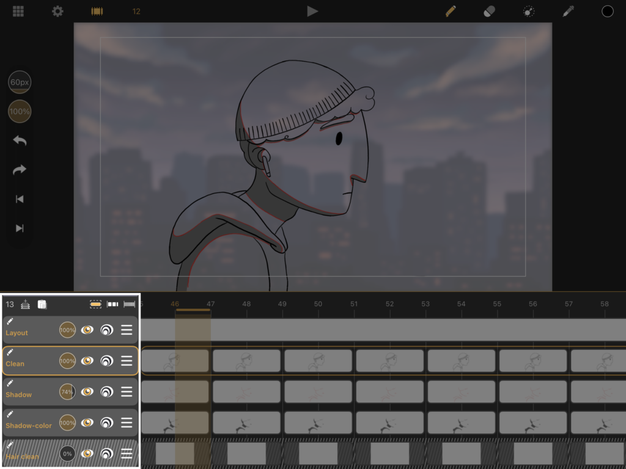Toggle visibility of Hair clean layer
This screenshot has width=626, height=469.
point(87,454)
